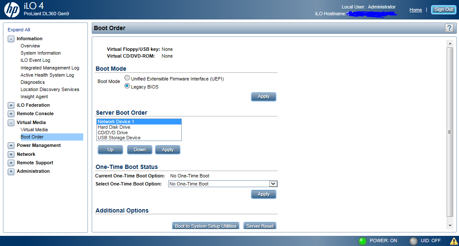Click the vertical scrollbar thumb
This screenshot has height=246, width=459.
(x=450, y=132)
